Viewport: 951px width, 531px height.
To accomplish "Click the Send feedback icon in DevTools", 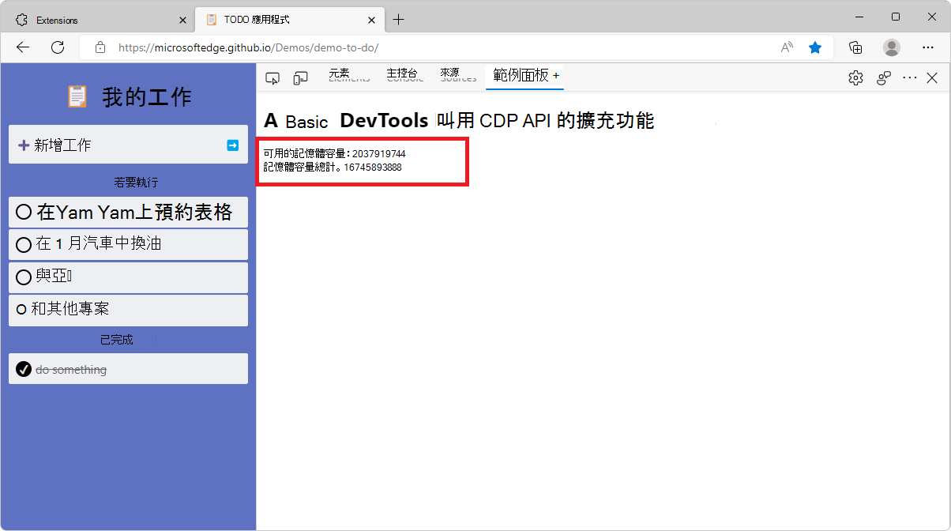I will pyautogui.click(x=883, y=77).
